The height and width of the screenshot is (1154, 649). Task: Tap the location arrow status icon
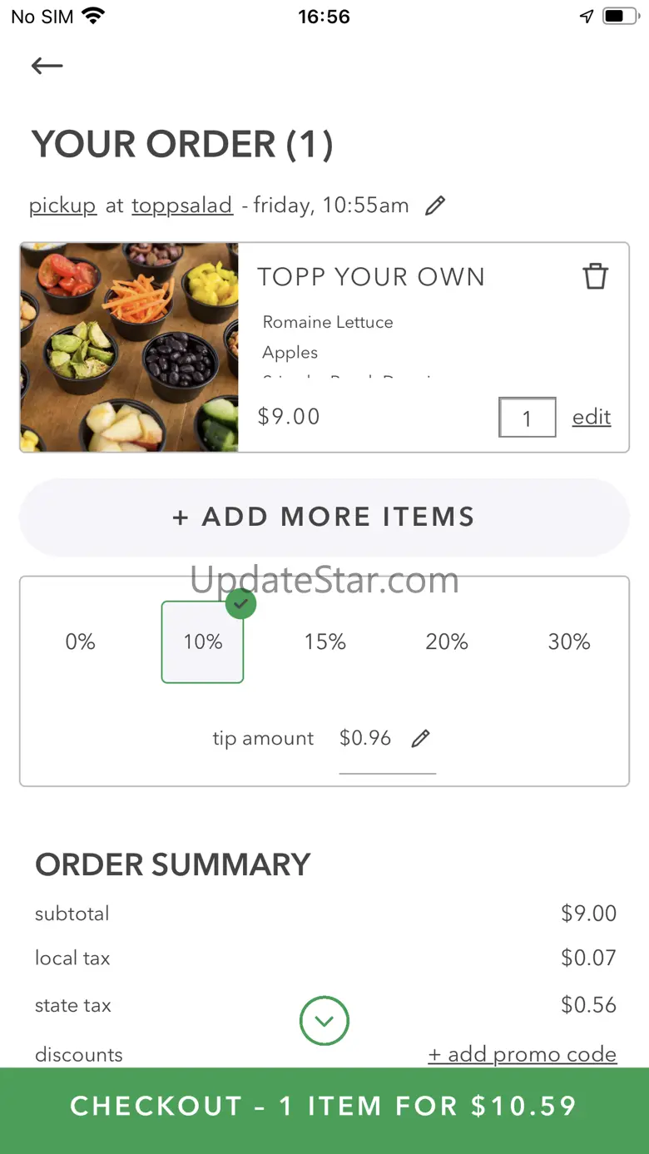coord(587,17)
